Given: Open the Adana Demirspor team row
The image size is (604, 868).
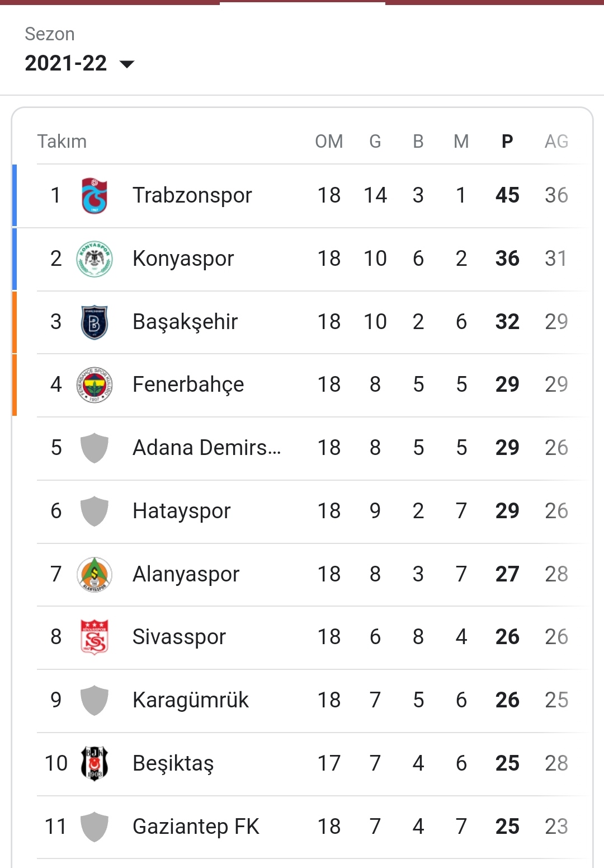Looking at the screenshot, I should 302,448.
